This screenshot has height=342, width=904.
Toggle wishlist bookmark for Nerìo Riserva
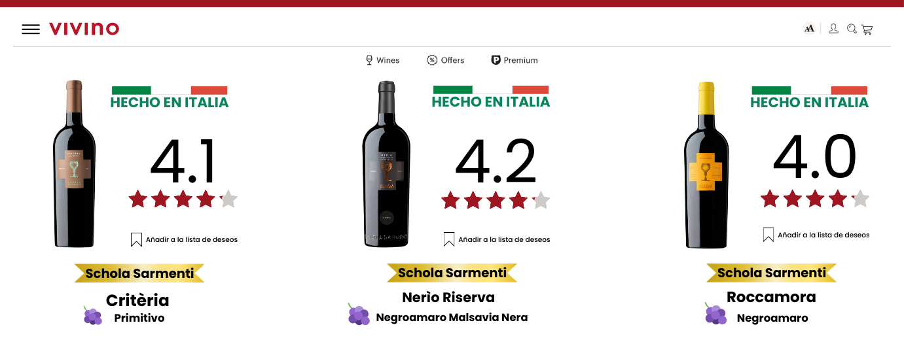(449, 239)
